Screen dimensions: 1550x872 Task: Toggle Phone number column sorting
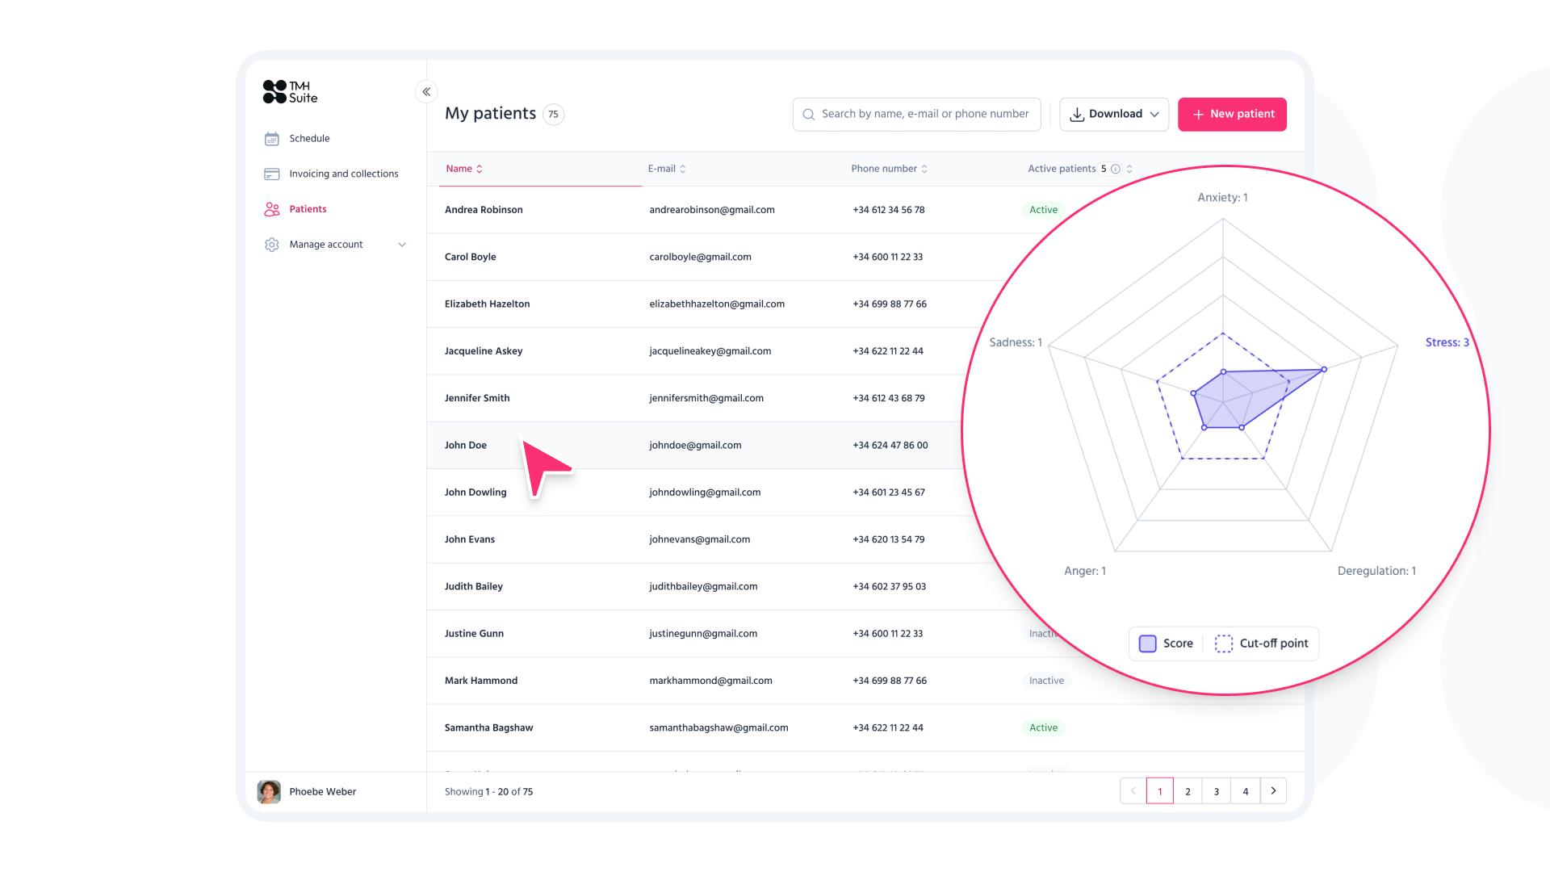(924, 169)
